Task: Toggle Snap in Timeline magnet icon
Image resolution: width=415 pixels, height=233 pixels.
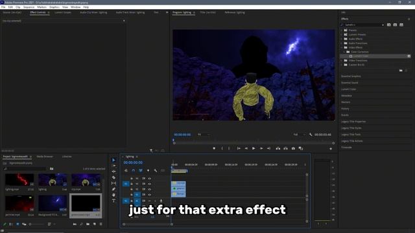Action: 134,170
